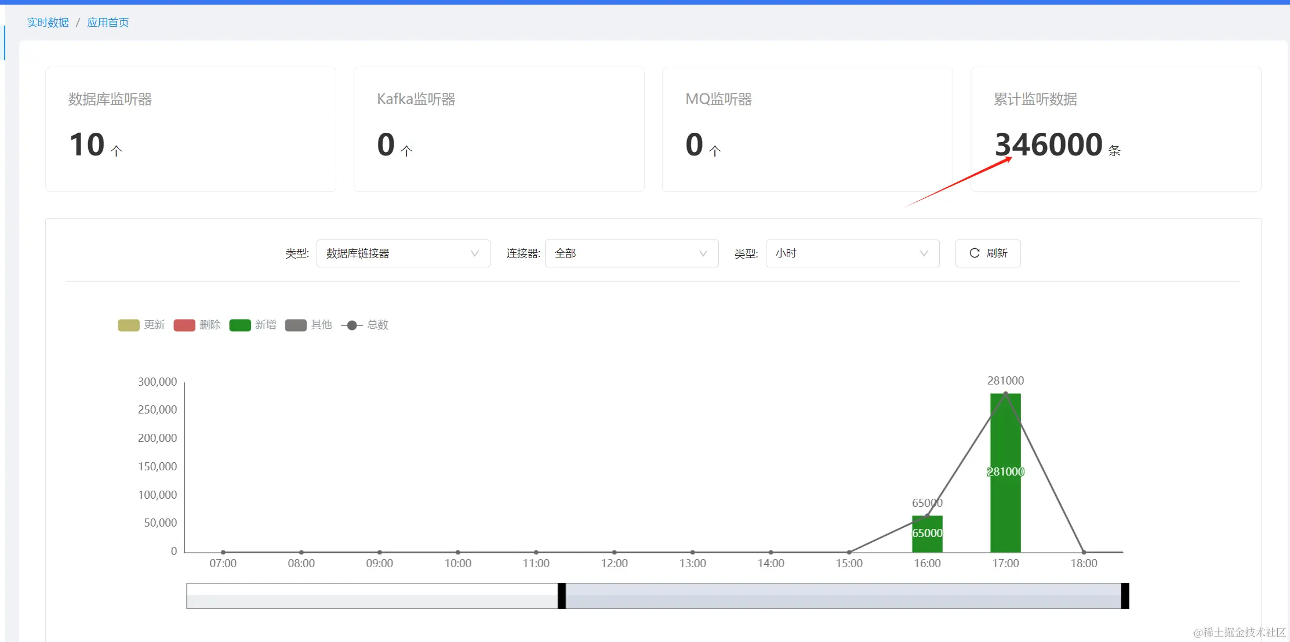Click the 实时数据 breadcrumb link

click(x=48, y=23)
